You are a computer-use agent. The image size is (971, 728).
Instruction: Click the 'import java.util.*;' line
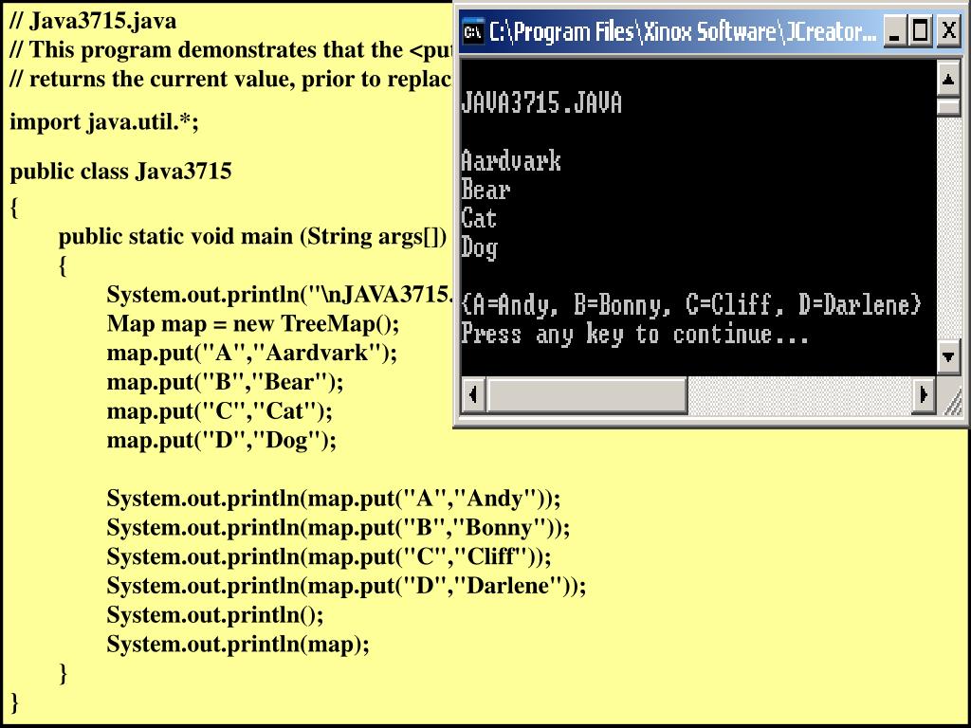[104, 122]
